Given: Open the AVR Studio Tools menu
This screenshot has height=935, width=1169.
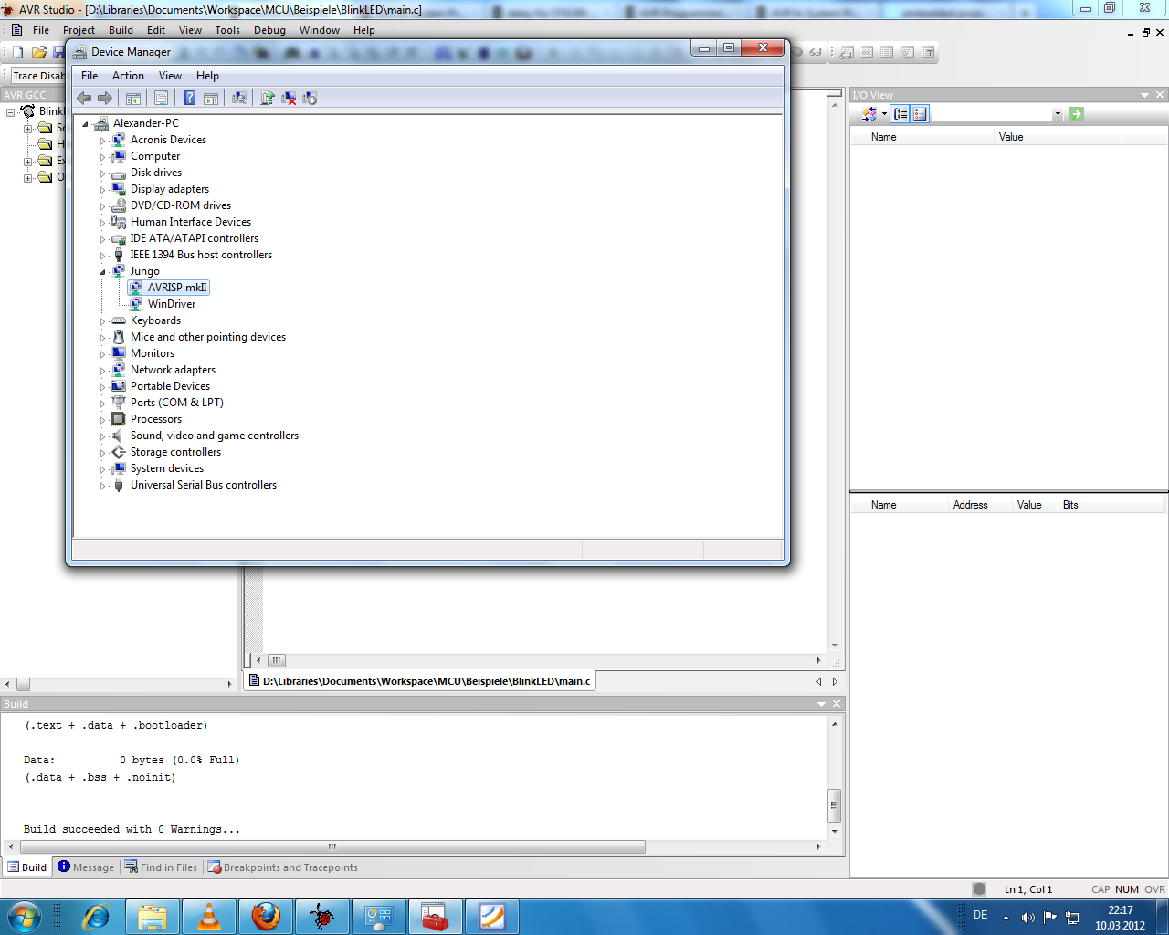Looking at the screenshot, I should [x=227, y=30].
